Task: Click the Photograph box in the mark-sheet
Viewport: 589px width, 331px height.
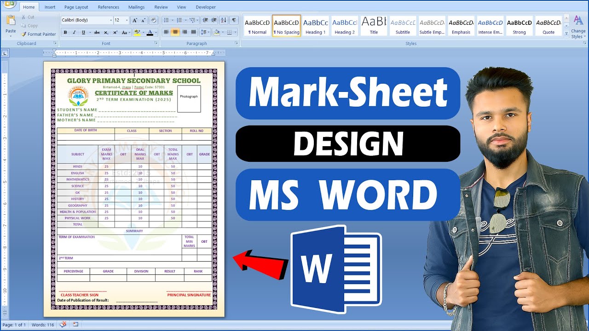Action: coord(189,98)
